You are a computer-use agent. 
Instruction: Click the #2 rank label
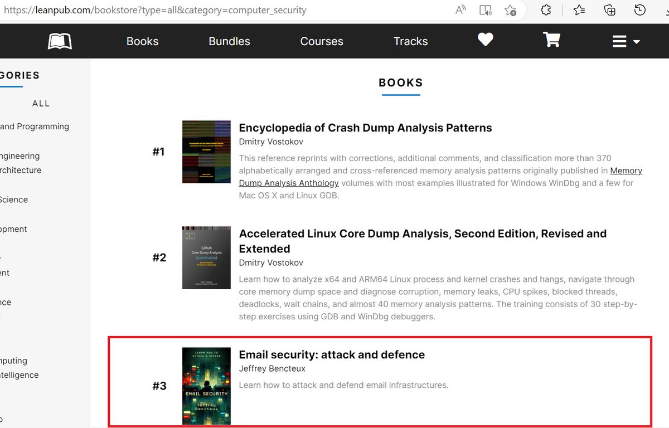159,257
